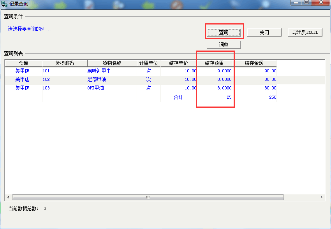Click the horizontal scrollbar left arrow
Viewport: 331px width, 229px height.
coord(8,198)
